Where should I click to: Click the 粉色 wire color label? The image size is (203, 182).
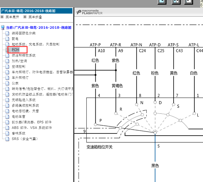pyautogui.click(x=155, y=73)
